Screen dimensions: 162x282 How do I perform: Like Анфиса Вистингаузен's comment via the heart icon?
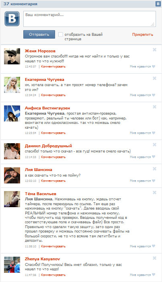(x=154, y=133)
